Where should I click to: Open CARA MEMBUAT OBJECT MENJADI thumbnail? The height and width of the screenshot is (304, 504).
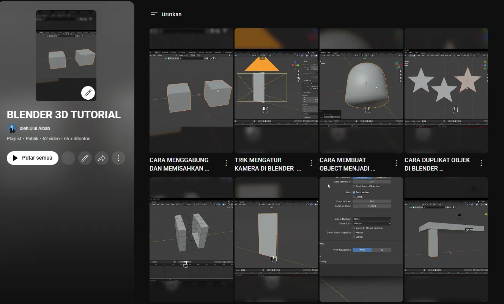click(x=361, y=91)
